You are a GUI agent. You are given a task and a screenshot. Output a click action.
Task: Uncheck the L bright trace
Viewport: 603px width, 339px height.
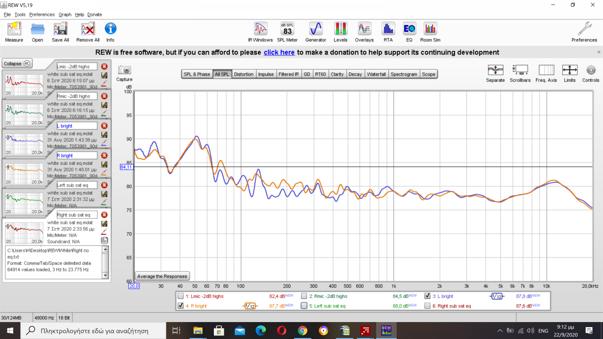[x=427, y=296]
